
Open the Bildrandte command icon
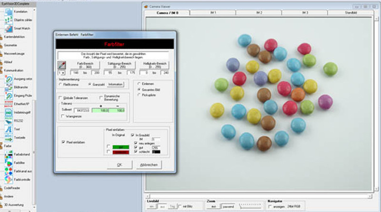click(x=9, y=87)
